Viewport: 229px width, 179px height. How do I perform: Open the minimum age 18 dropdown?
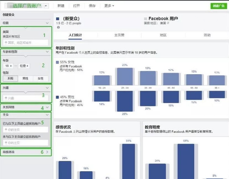[x=8, y=66]
